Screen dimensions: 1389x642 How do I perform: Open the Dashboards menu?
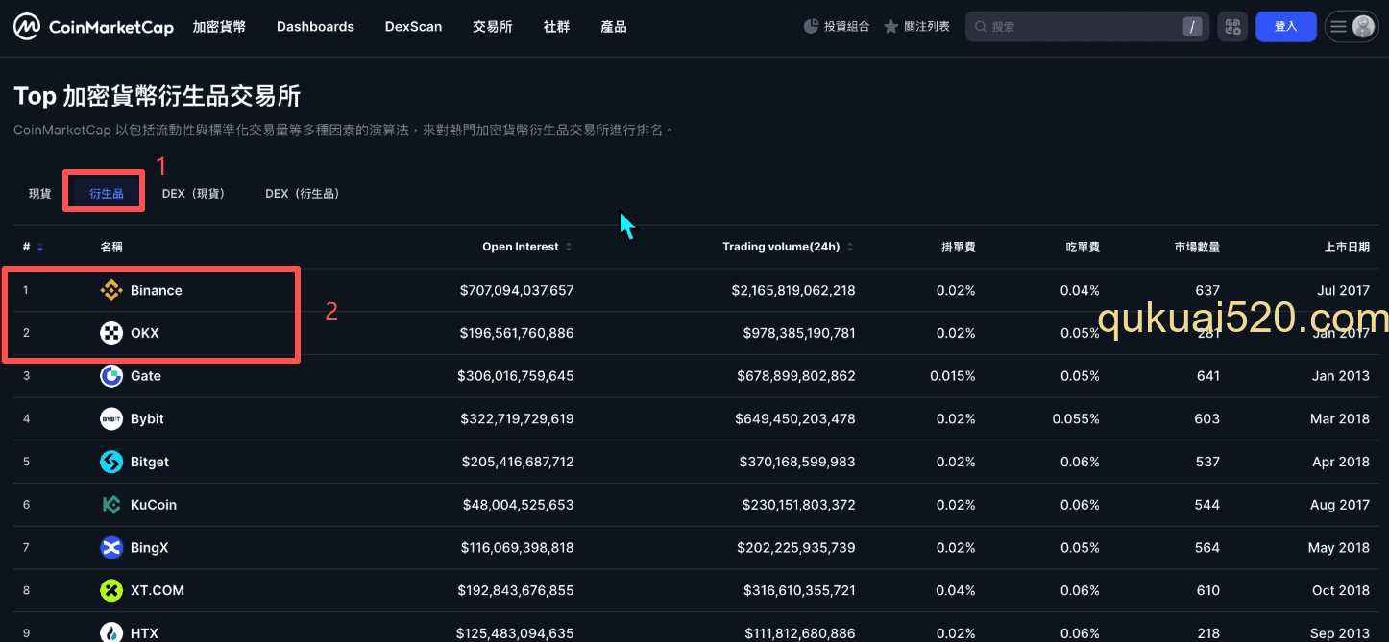[315, 27]
